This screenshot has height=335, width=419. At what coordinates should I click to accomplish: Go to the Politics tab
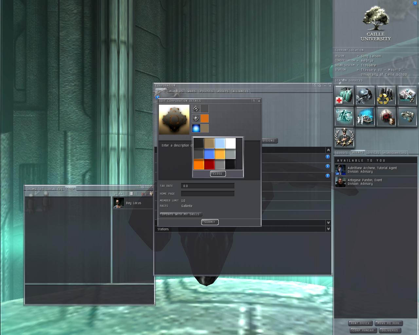[x=206, y=91]
